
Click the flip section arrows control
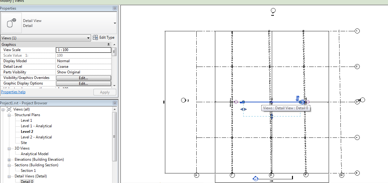click(297, 98)
